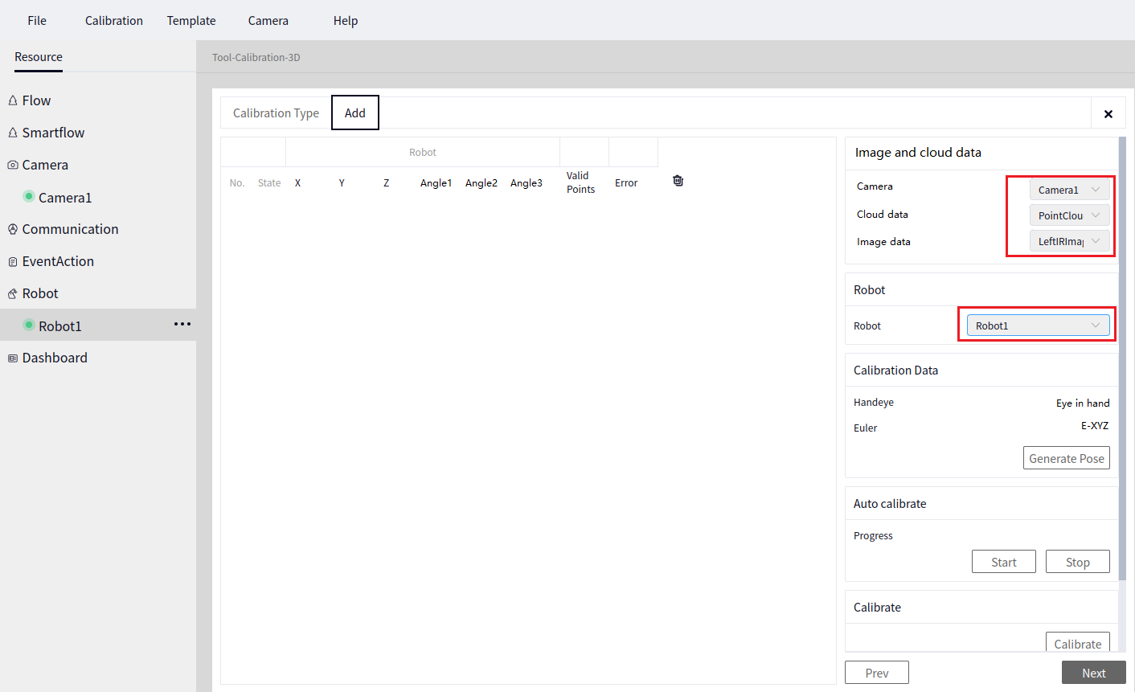1135x692 pixels.
Task: Open the Camera menu in menu bar
Action: tap(268, 21)
